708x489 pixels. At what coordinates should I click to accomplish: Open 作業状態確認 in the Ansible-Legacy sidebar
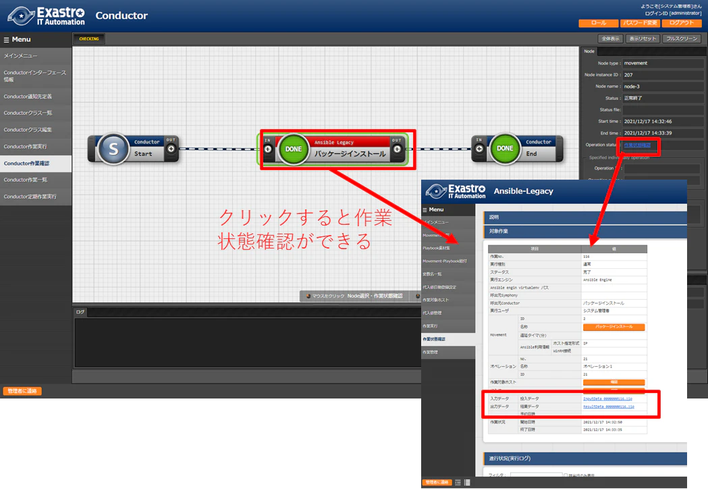coord(448,339)
